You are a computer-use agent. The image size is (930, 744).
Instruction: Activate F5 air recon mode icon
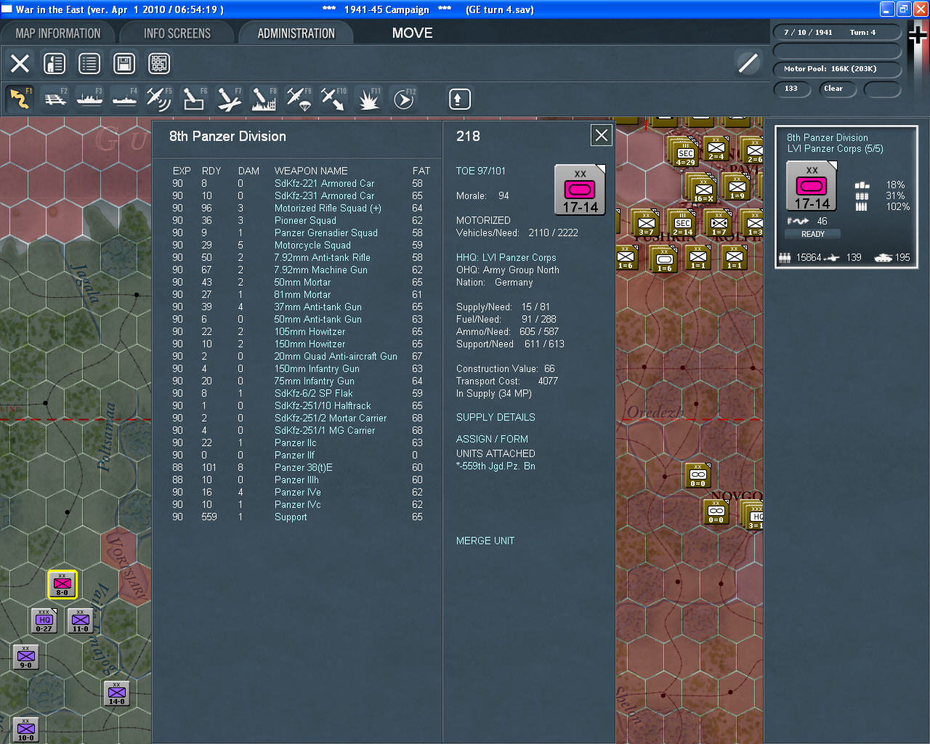pos(158,99)
